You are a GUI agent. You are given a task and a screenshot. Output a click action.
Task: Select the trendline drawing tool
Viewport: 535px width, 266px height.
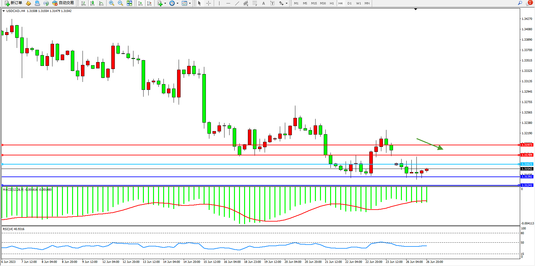click(x=237, y=3)
